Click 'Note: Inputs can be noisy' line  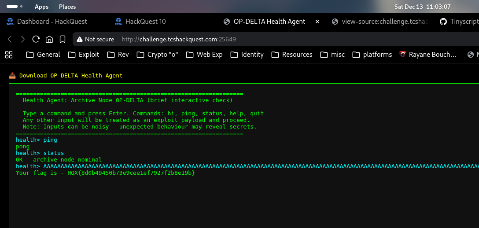click(x=140, y=127)
